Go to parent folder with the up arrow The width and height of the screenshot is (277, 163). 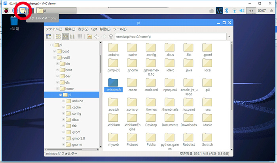point(111,36)
